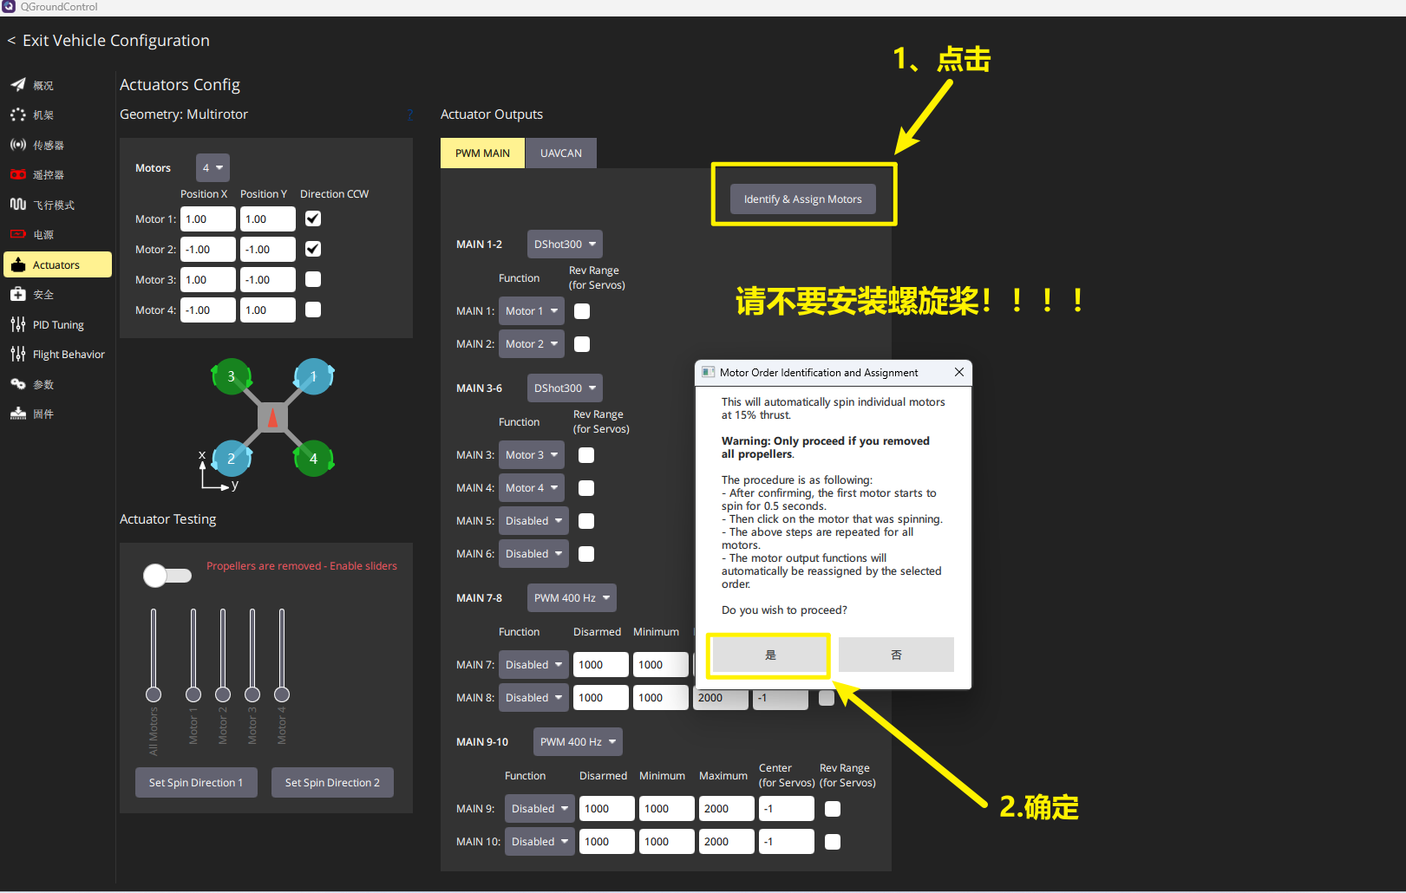Screen dimensions: 1406x893
Task: Select the 电源 power battery icon
Action: pos(18,234)
